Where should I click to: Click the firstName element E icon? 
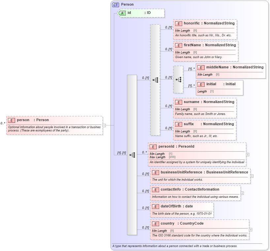pyautogui.click(x=178, y=45)
